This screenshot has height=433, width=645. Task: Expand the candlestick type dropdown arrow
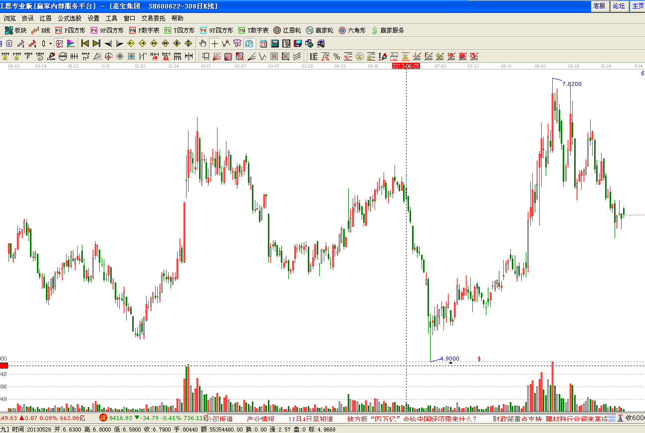[x=50, y=43]
